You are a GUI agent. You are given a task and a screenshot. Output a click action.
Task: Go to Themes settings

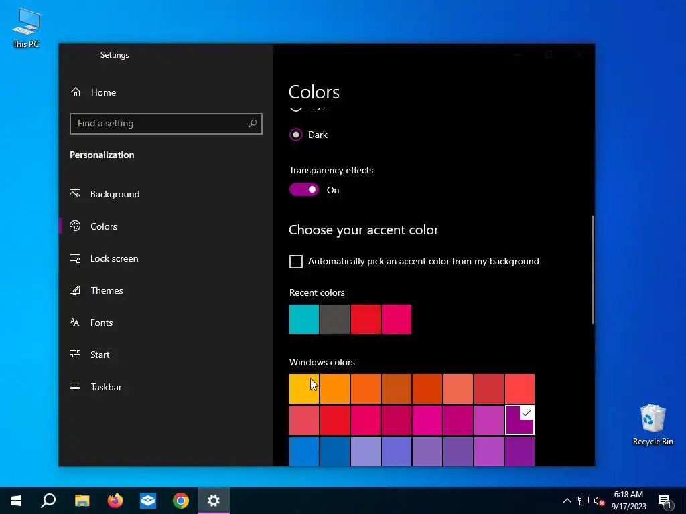tap(107, 290)
